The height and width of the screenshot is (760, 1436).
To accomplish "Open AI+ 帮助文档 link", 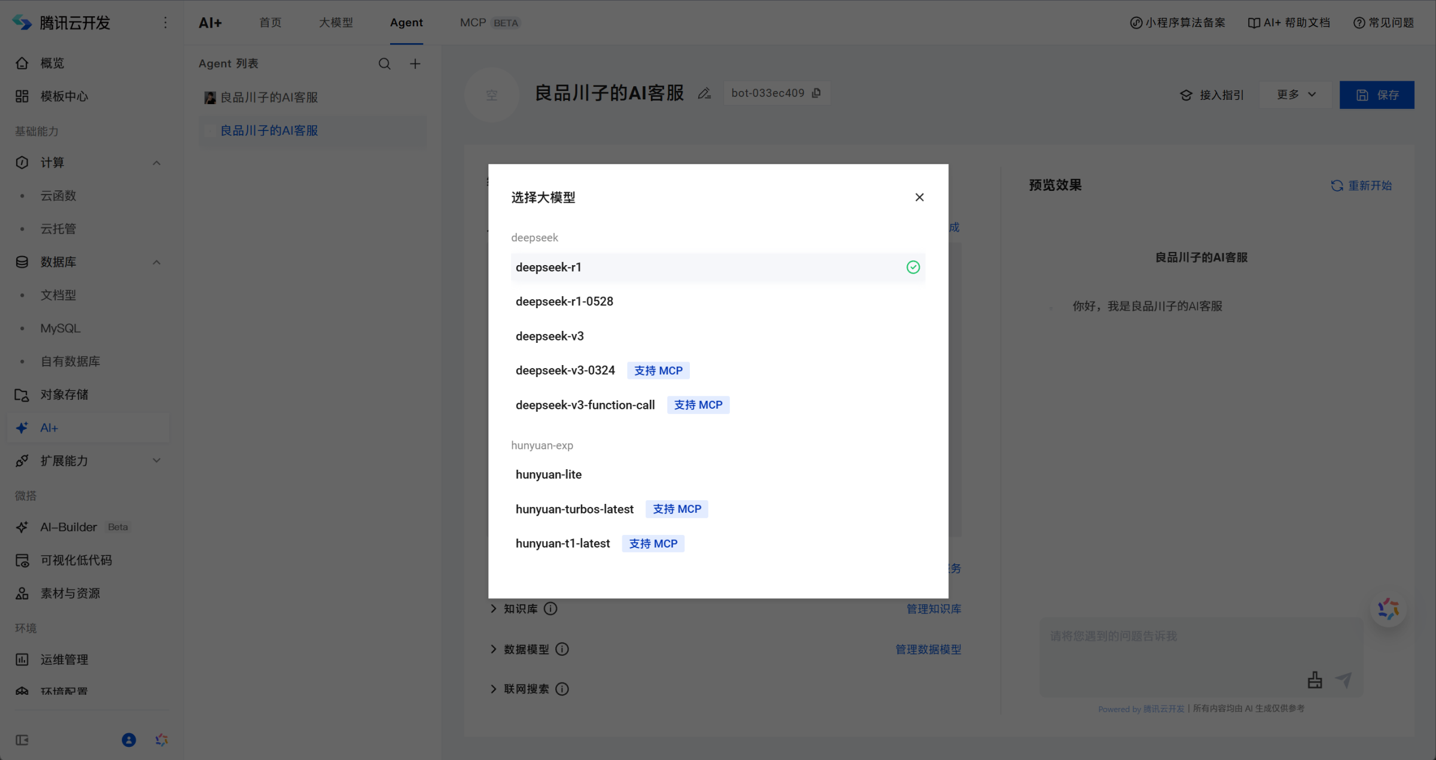I will 1289,23.
